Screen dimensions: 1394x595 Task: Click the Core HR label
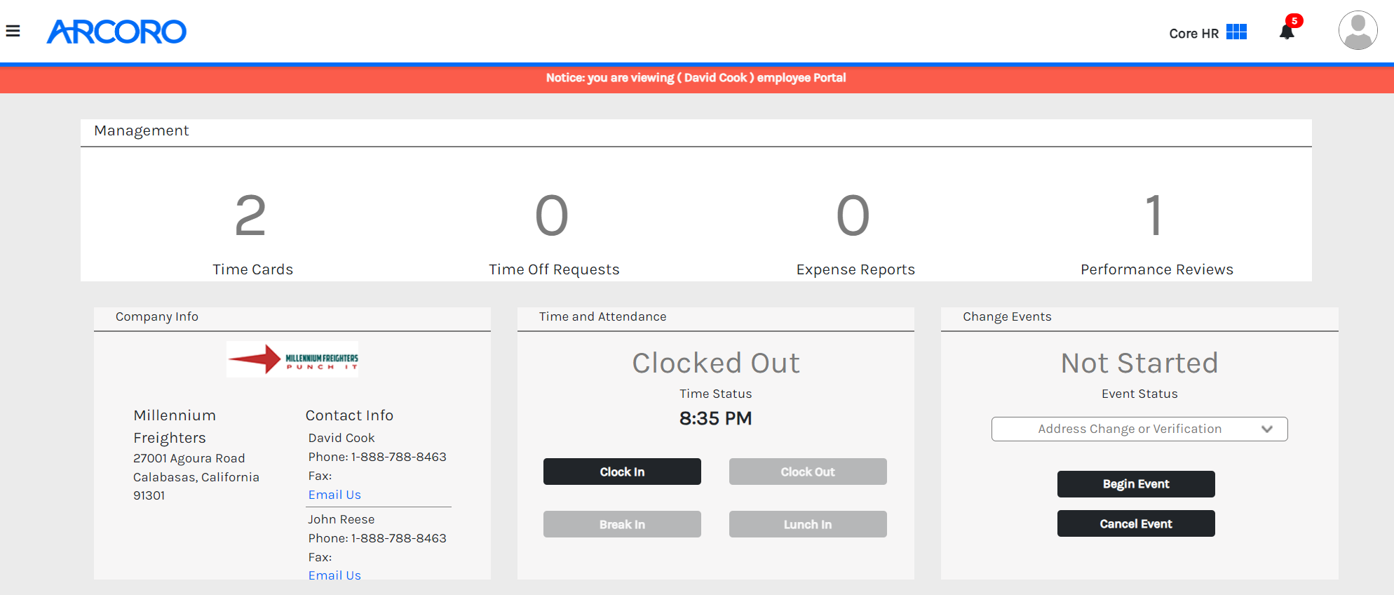tap(1193, 33)
